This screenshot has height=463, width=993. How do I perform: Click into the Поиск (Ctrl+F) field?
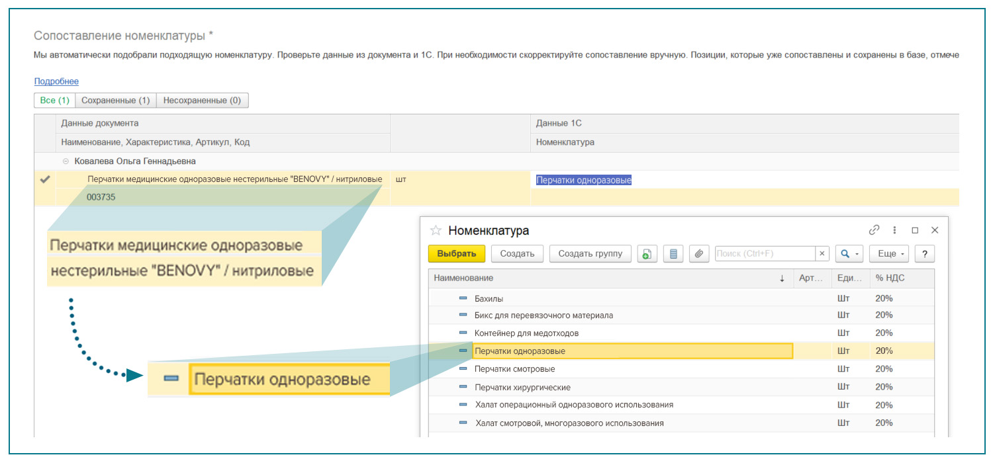(764, 254)
